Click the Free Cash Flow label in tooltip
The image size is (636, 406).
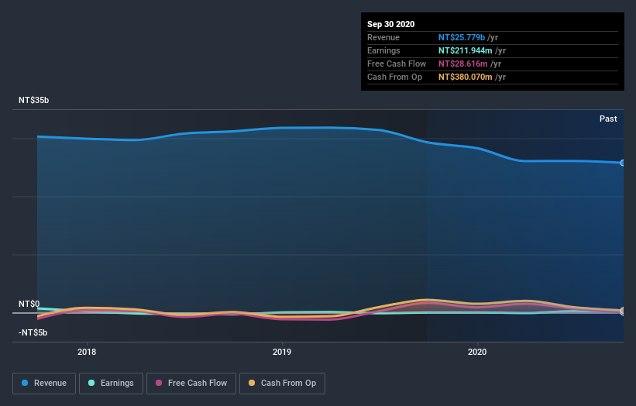[397, 64]
